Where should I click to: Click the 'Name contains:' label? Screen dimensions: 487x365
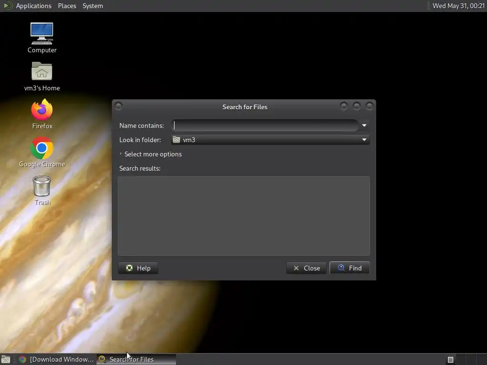(x=141, y=125)
